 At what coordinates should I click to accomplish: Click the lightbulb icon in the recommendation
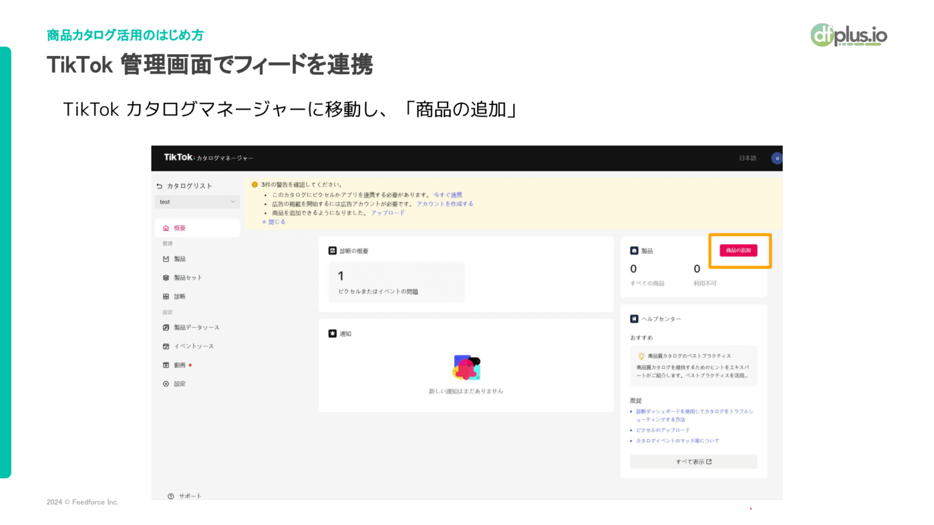(x=641, y=356)
